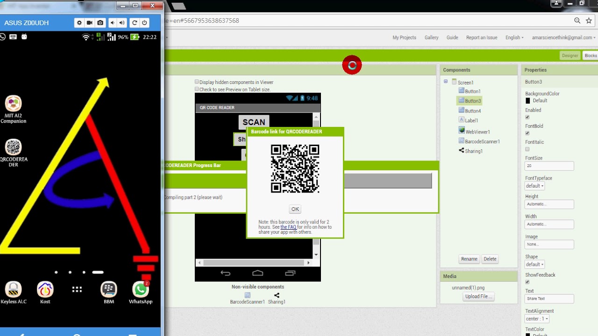Open the FAQ link in dialog
Image resolution: width=598 pixels, height=336 pixels.
[x=288, y=227]
